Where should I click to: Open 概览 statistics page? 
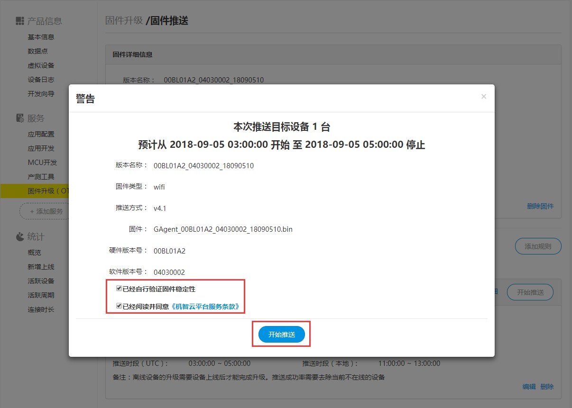(x=34, y=253)
